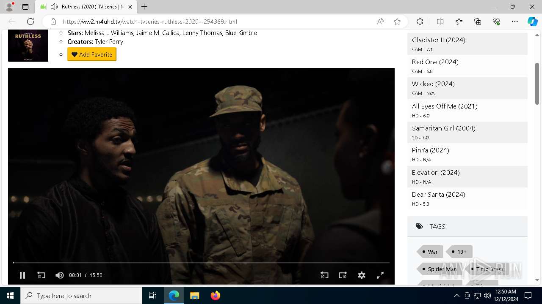Pause the video playback

coord(22,275)
